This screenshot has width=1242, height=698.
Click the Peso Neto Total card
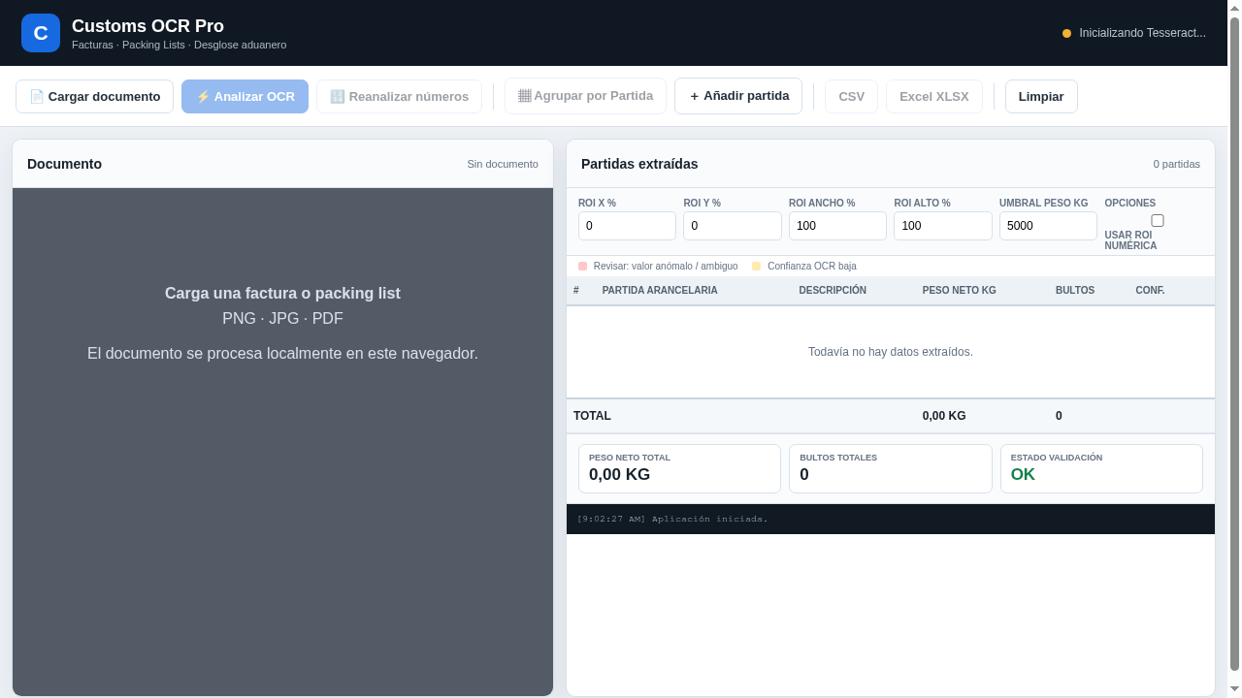click(x=679, y=469)
